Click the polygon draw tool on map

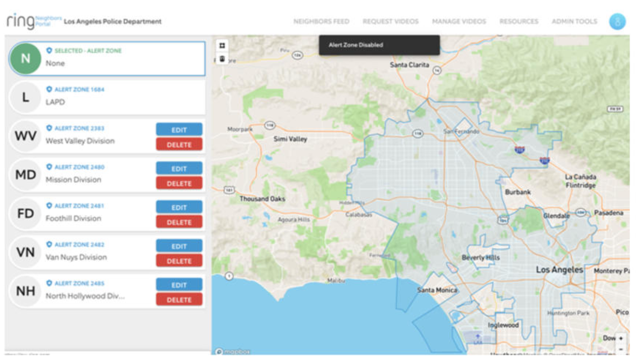coord(222,45)
